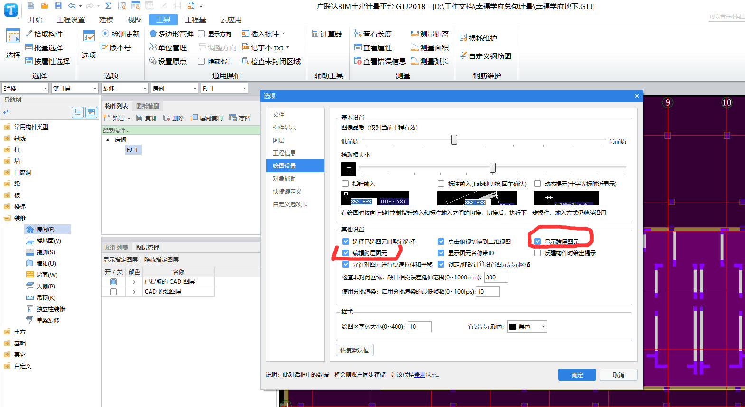Click 显示指定图层 button
The height and width of the screenshot is (407, 745).
pos(121,259)
